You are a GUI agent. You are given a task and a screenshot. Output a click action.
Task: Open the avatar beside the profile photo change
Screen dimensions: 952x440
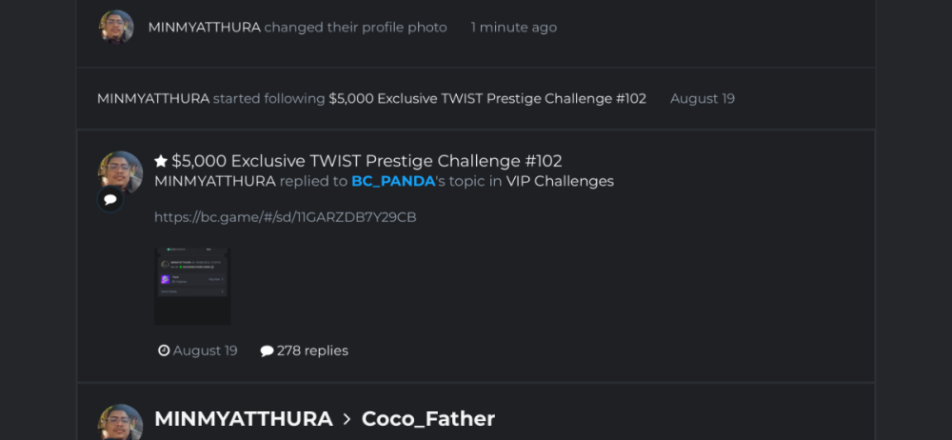pyautogui.click(x=116, y=28)
